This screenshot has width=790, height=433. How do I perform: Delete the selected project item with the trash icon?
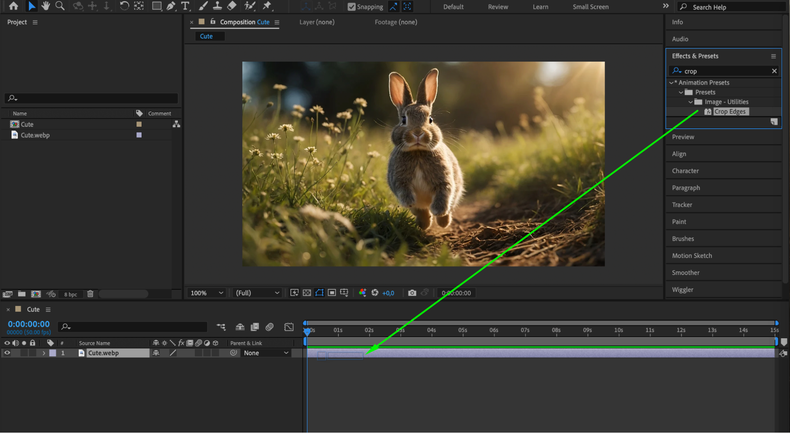[x=90, y=294]
